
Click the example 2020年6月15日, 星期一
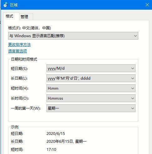(66, 142)
